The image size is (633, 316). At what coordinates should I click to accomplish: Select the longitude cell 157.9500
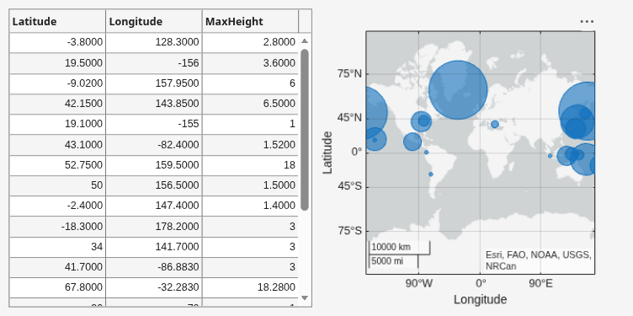pyautogui.click(x=154, y=83)
